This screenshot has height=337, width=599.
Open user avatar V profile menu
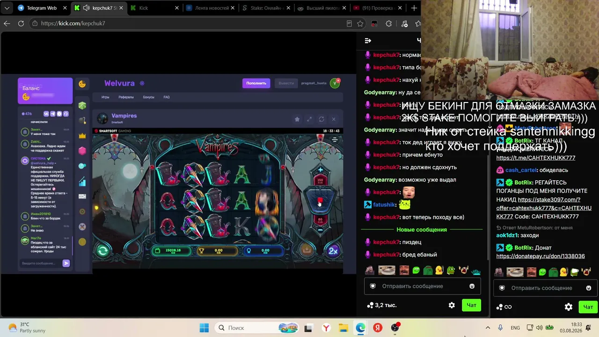click(335, 83)
